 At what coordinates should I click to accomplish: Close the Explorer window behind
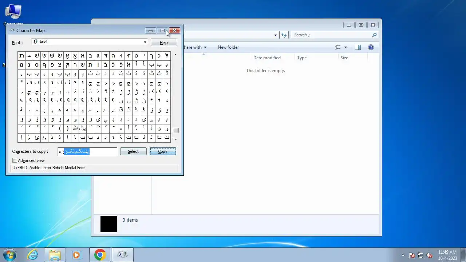(x=373, y=25)
